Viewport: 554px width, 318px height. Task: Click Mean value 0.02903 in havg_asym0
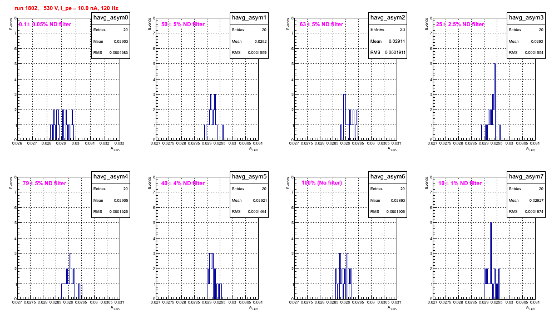point(121,41)
